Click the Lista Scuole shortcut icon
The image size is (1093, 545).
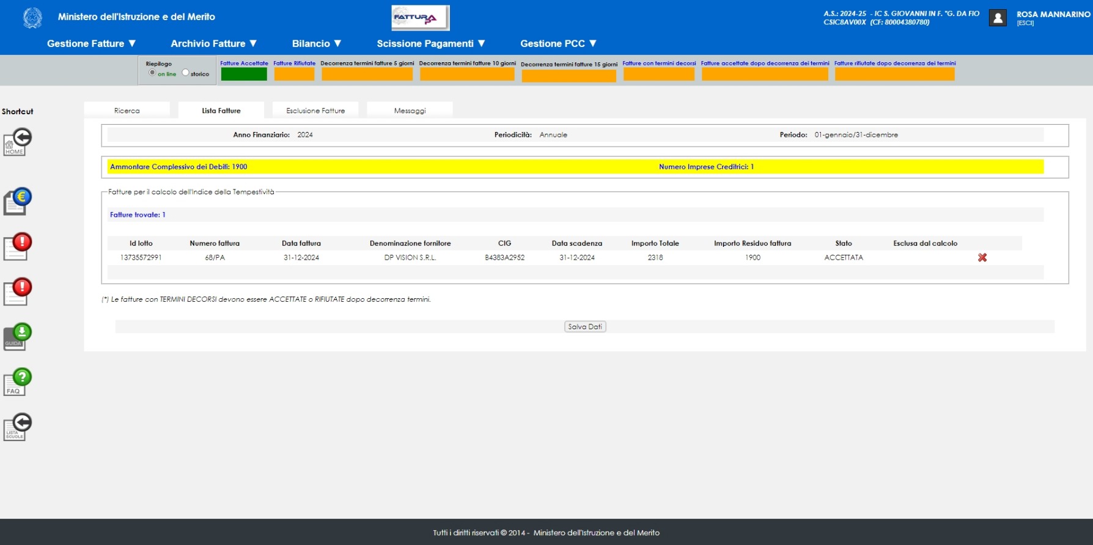click(18, 427)
